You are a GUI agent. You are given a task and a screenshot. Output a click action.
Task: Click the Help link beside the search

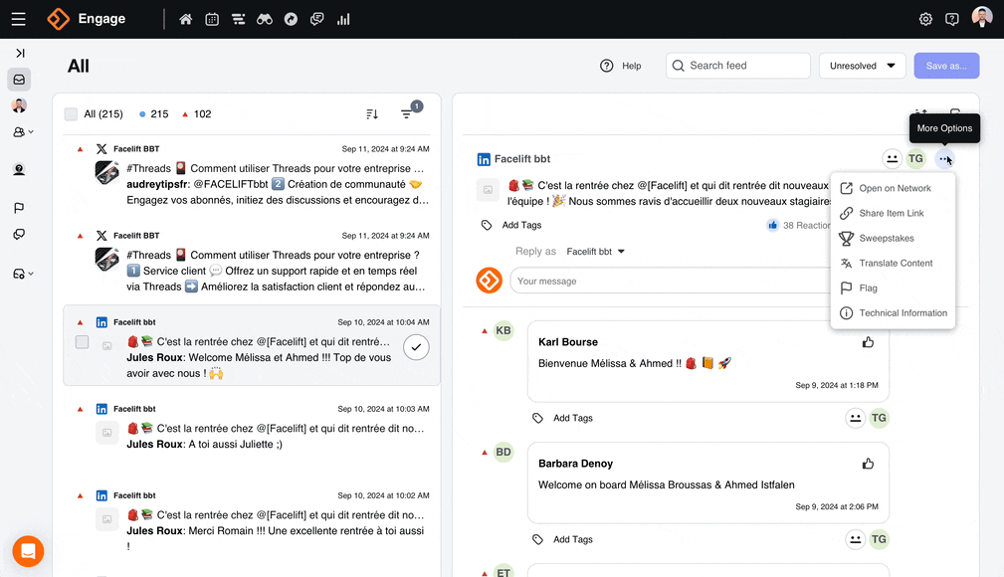pyautogui.click(x=621, y=66)
